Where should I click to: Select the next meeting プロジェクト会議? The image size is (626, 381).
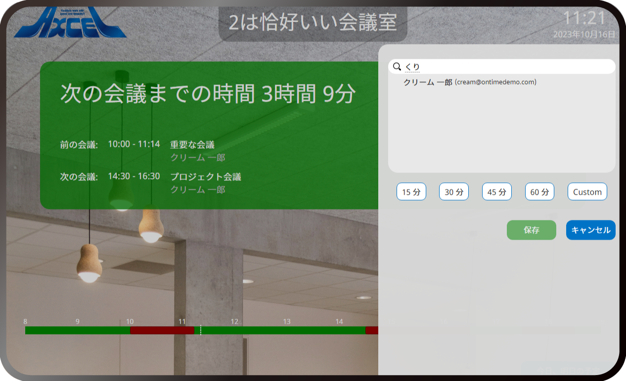point(206,177)
